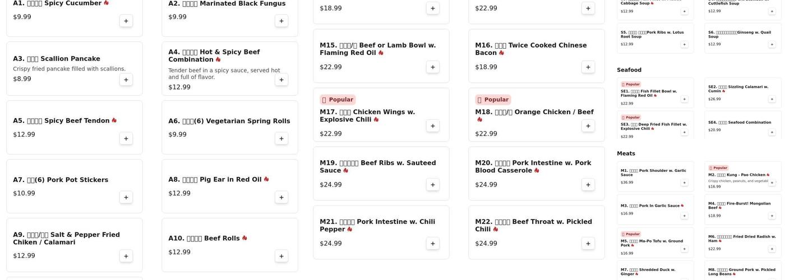Image resolution: width=785 pixels, height=280 pixels.
Task: Add A3 Scallion Pancake using plus button
Action: pyautogui.click(x=126, y=80)
